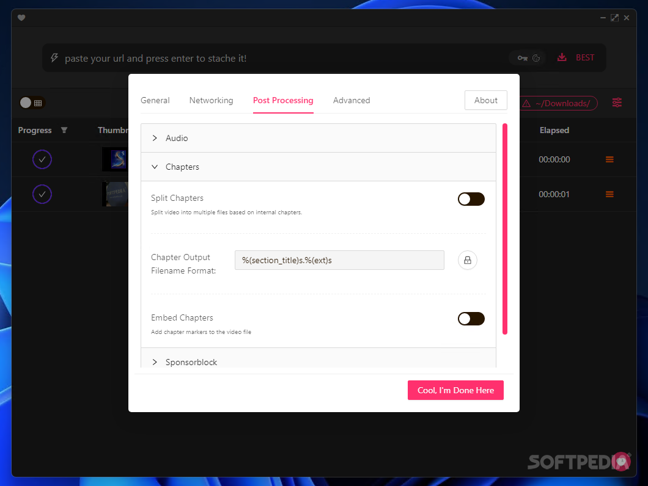Click the pink settings scrollbar

(x=504, y=229)
